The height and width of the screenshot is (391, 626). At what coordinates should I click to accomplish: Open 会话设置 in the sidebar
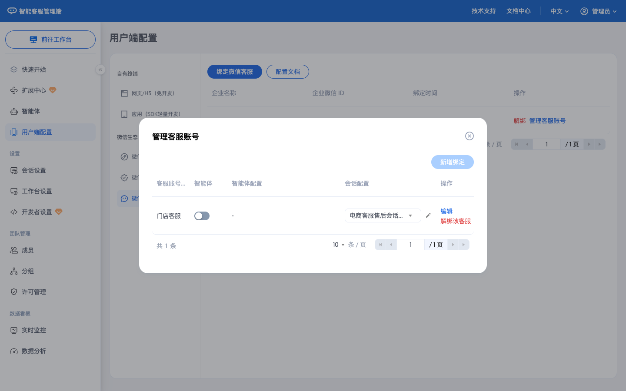click(x=50, y=170)
